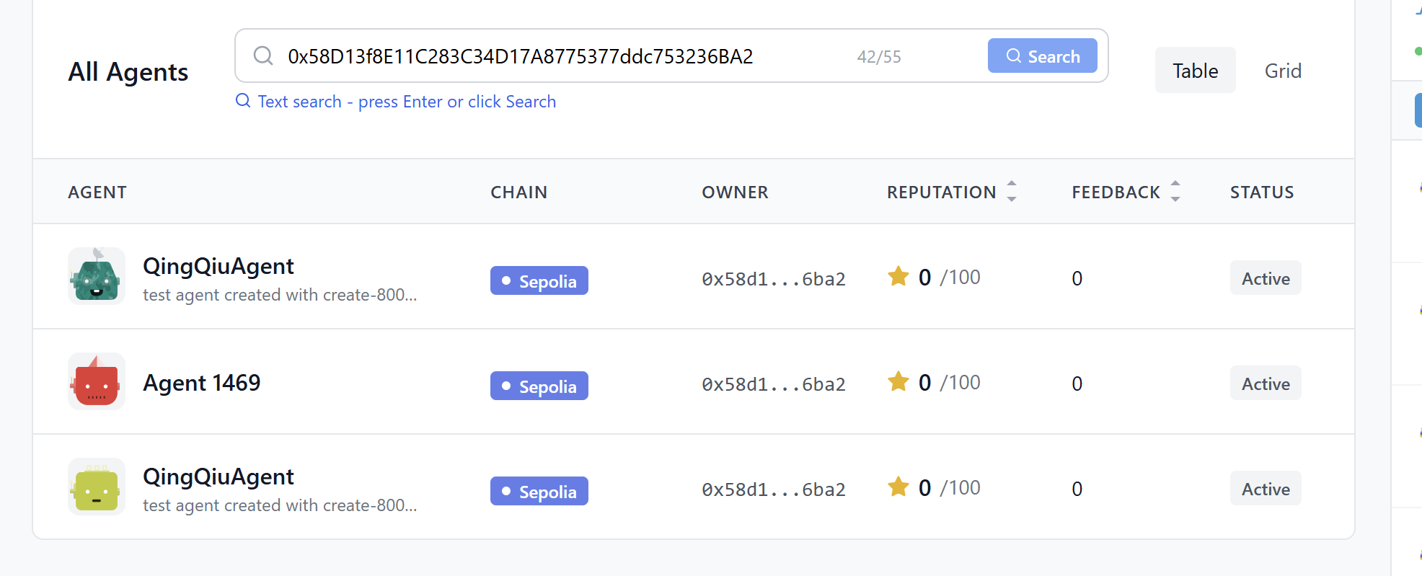
Task: Click the yellow robot avatar of the last QingQiuAgent
Action: tap(96, 487)
